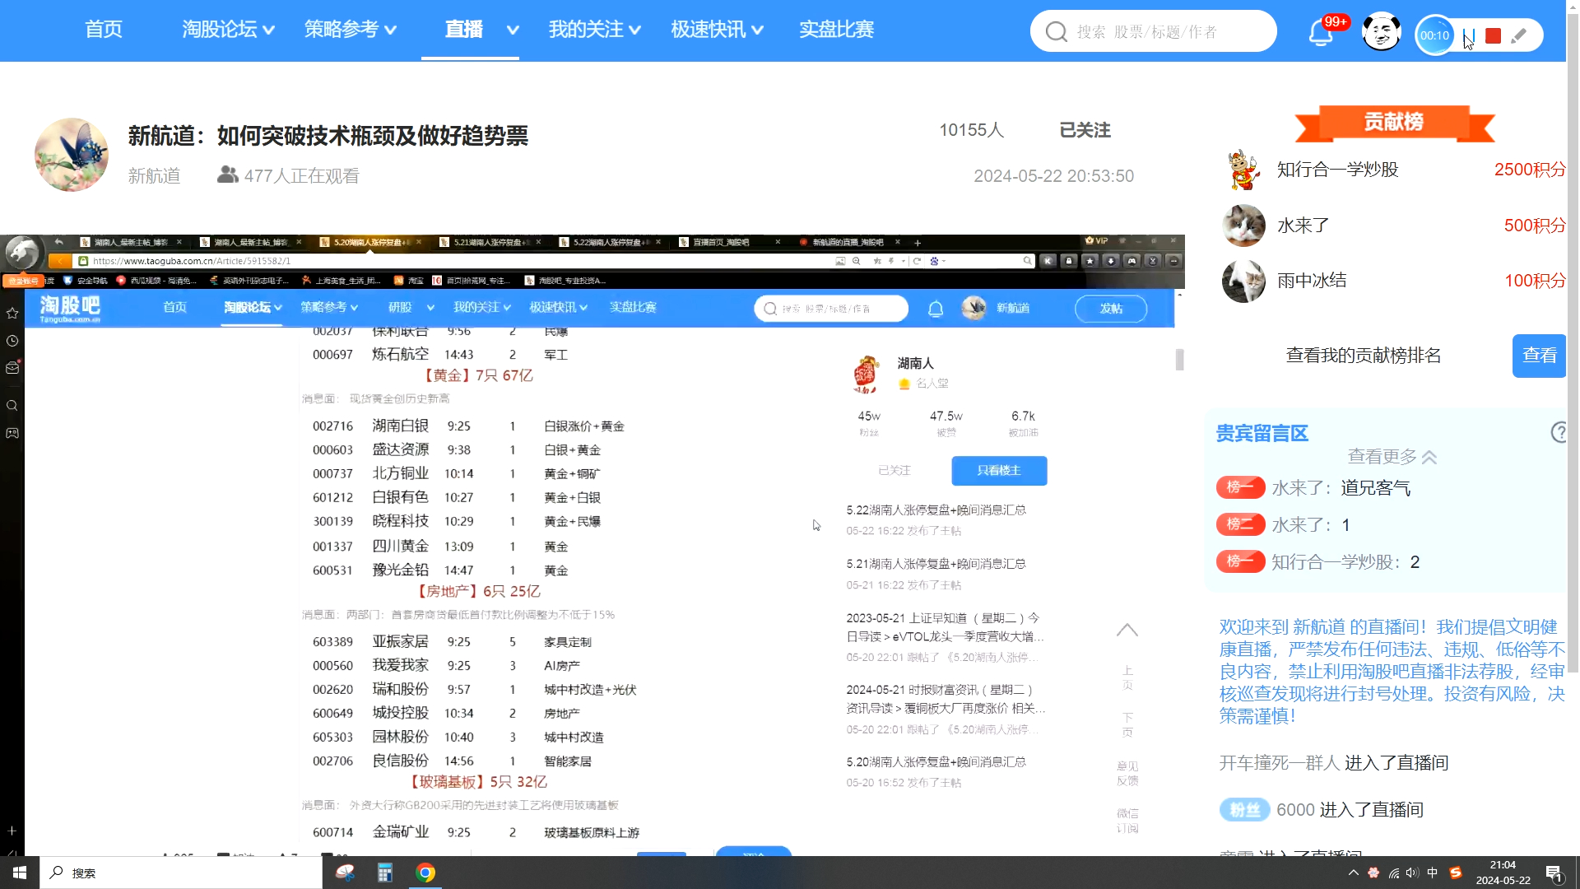Click the 发帖 button in streamed page

coord(1111,309)
